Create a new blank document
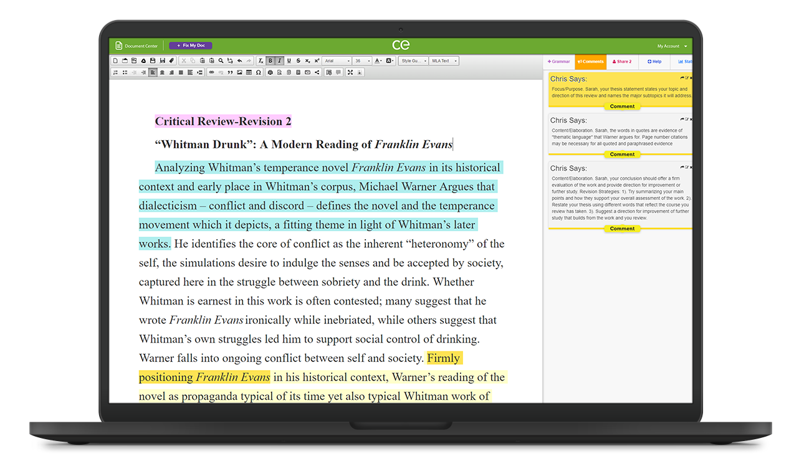799x461 pixels. coord(115,61)
